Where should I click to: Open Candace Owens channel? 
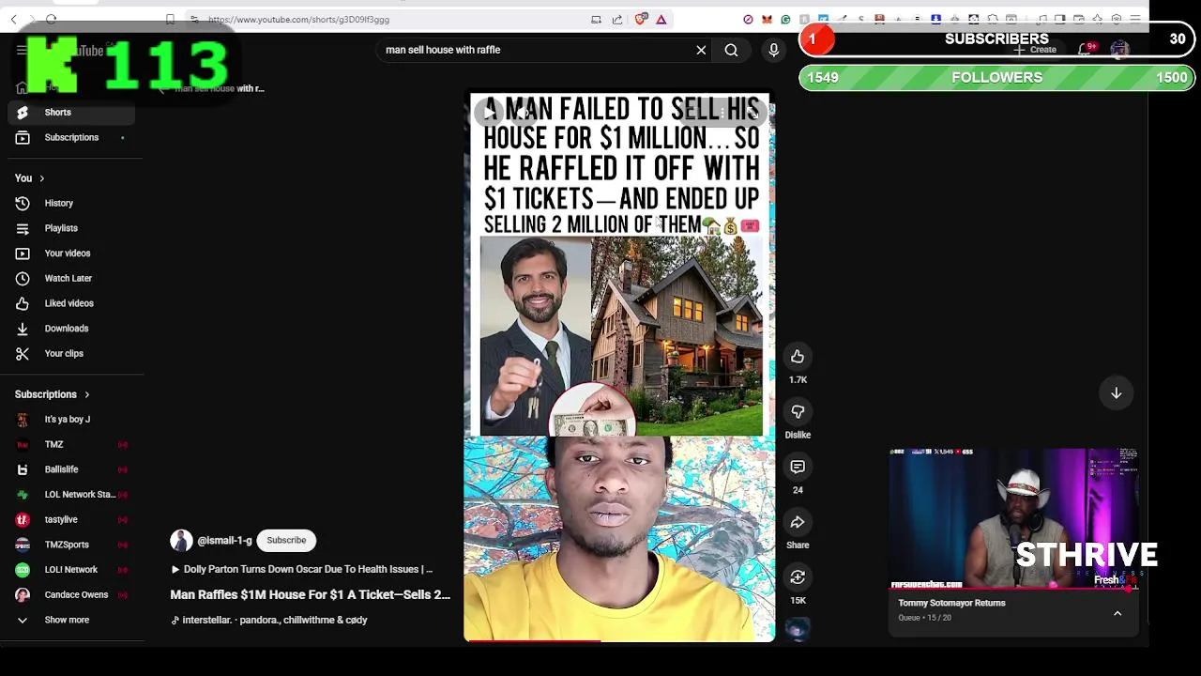point(71,595)
